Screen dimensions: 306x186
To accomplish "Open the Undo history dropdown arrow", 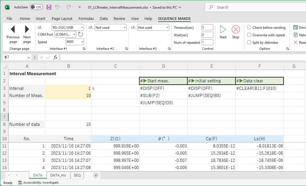I will coord(62,7).
